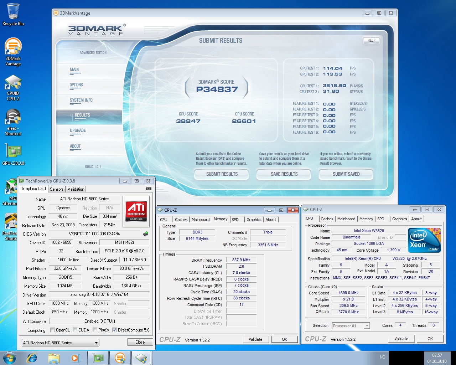
Task: Enable the CUDA checkbox in GPU-Z
Action: pyautogui.click(x=75, y=330)
